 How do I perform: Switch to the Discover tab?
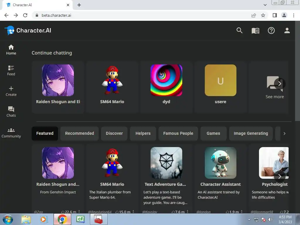click(114, 133)
